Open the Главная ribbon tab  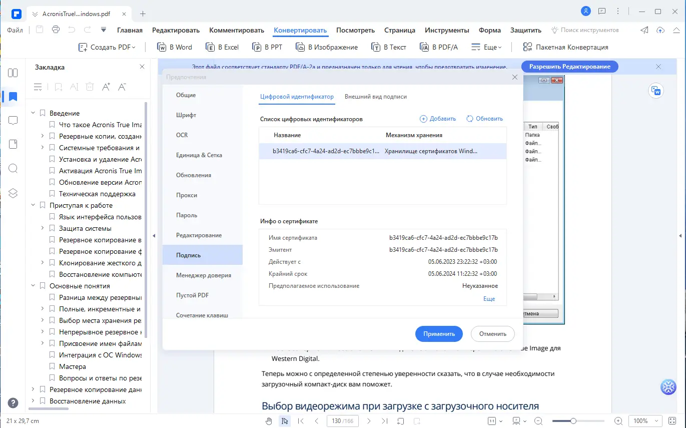coord(130,30)
